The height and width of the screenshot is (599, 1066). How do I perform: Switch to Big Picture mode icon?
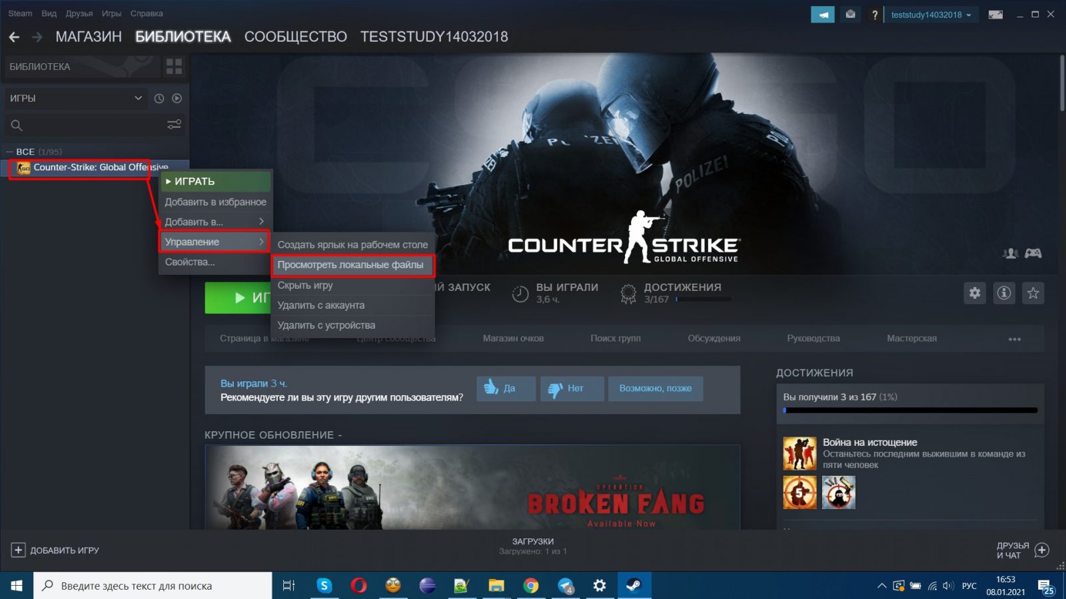[x=995, y=15]
